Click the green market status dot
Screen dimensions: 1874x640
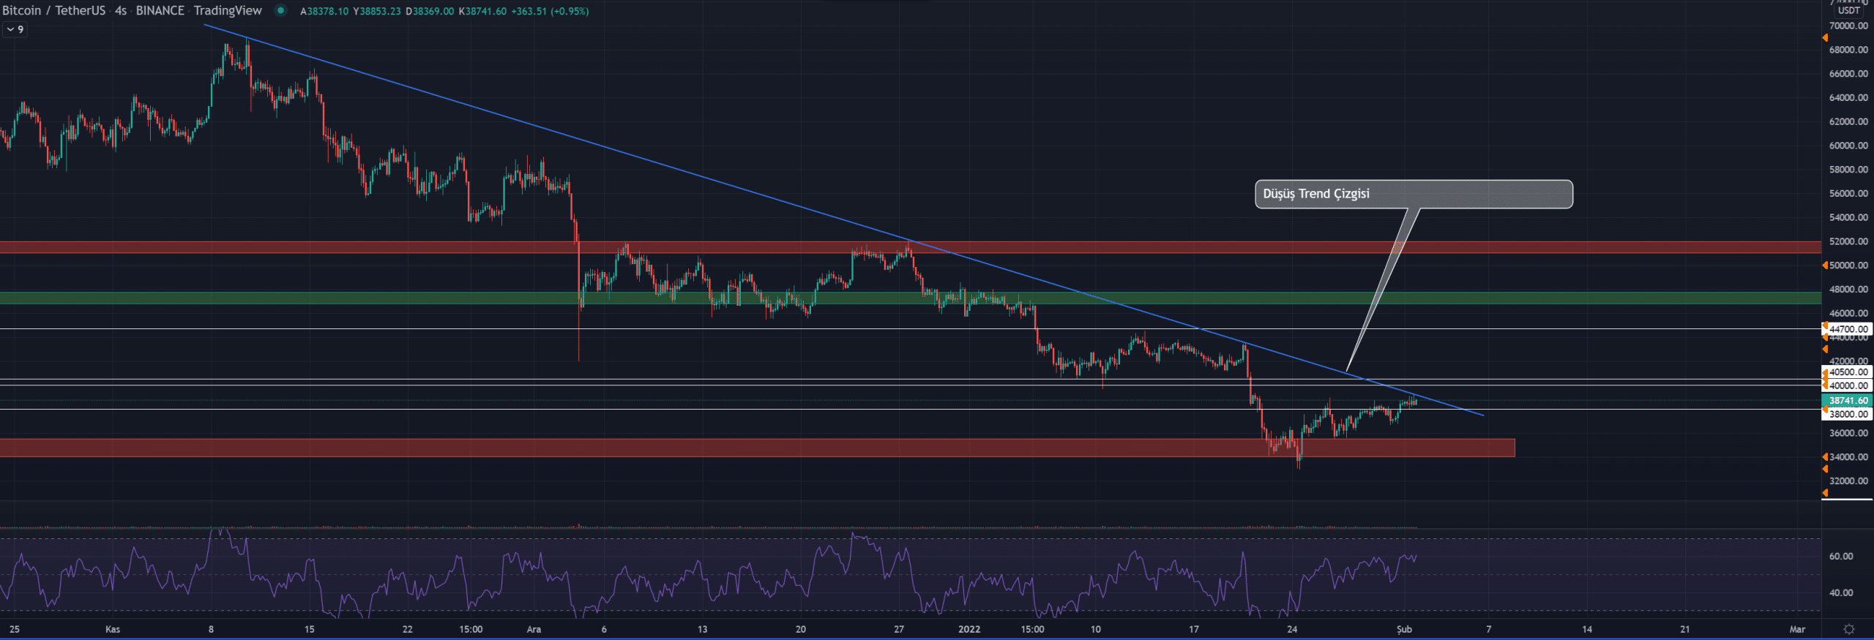pos(280,10)
